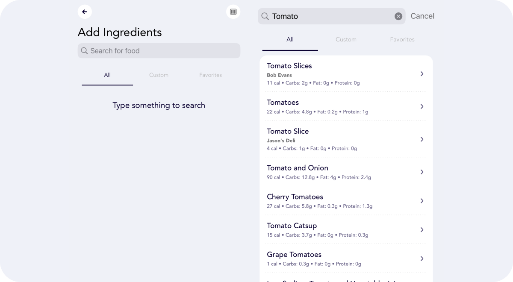Click the 15 cal nutrition line
The image size is (513, 282).
[318, 235]
